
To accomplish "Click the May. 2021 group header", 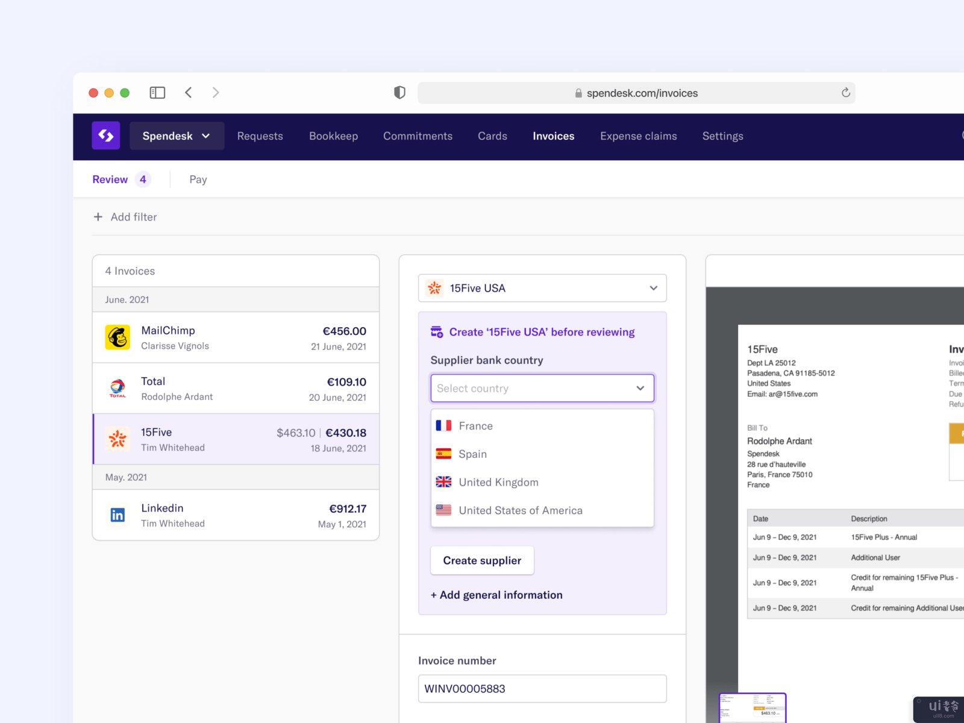I will pyautogui.click(x=236, y=477).
